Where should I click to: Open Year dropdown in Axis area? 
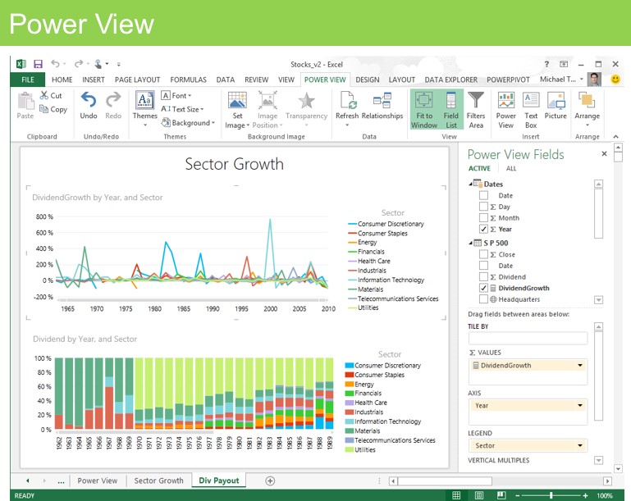coord(580,405)
